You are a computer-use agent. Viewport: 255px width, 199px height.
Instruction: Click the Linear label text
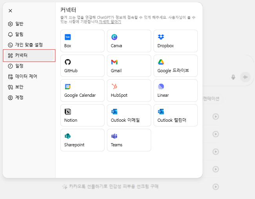pyautogui.click(x=163, y=95)
